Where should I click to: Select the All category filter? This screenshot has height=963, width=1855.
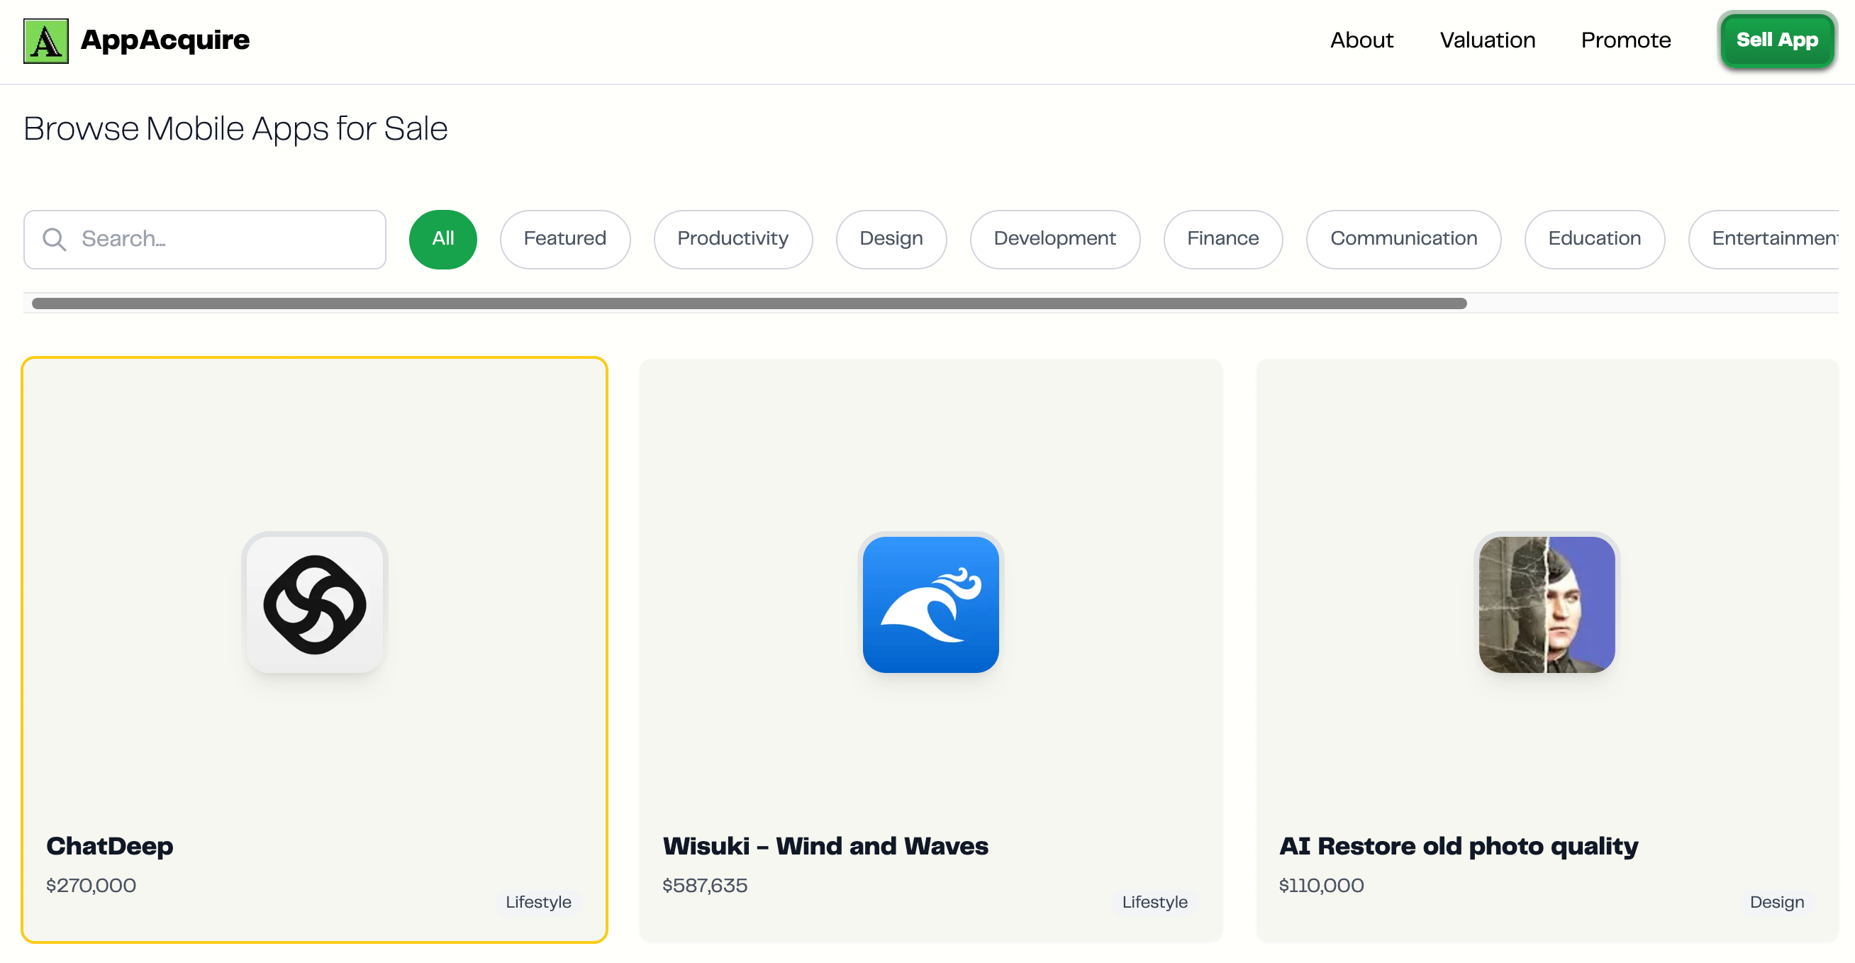click(442, 239)
